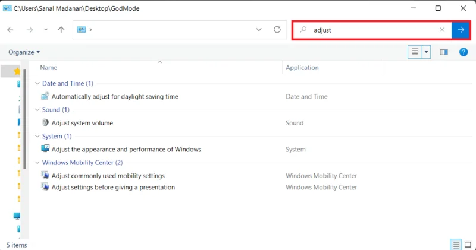Click This PC monitor icon in navigation pane
The width and height of the screenshot is (476, 250).
coord(17,216)
